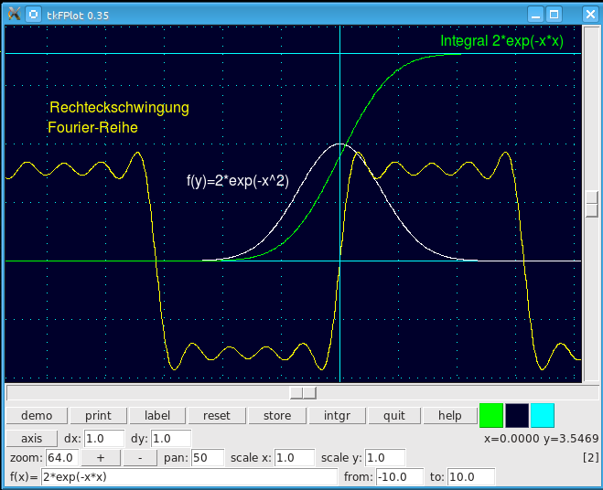Click the dy input field
603x490 pixels.
(171, 439)
